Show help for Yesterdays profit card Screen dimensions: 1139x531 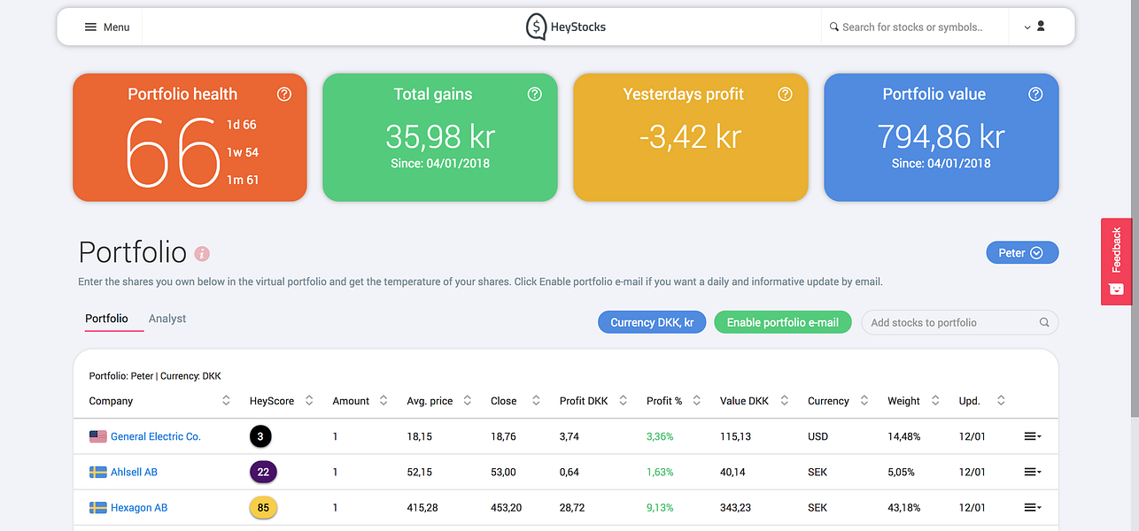[785, 94]
